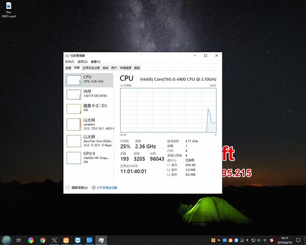
Task: Maximize the Task Manager window
Action: click(x=205, y=55)
